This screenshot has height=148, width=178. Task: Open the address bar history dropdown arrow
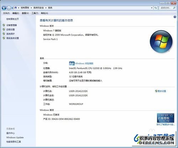(152, 8)
